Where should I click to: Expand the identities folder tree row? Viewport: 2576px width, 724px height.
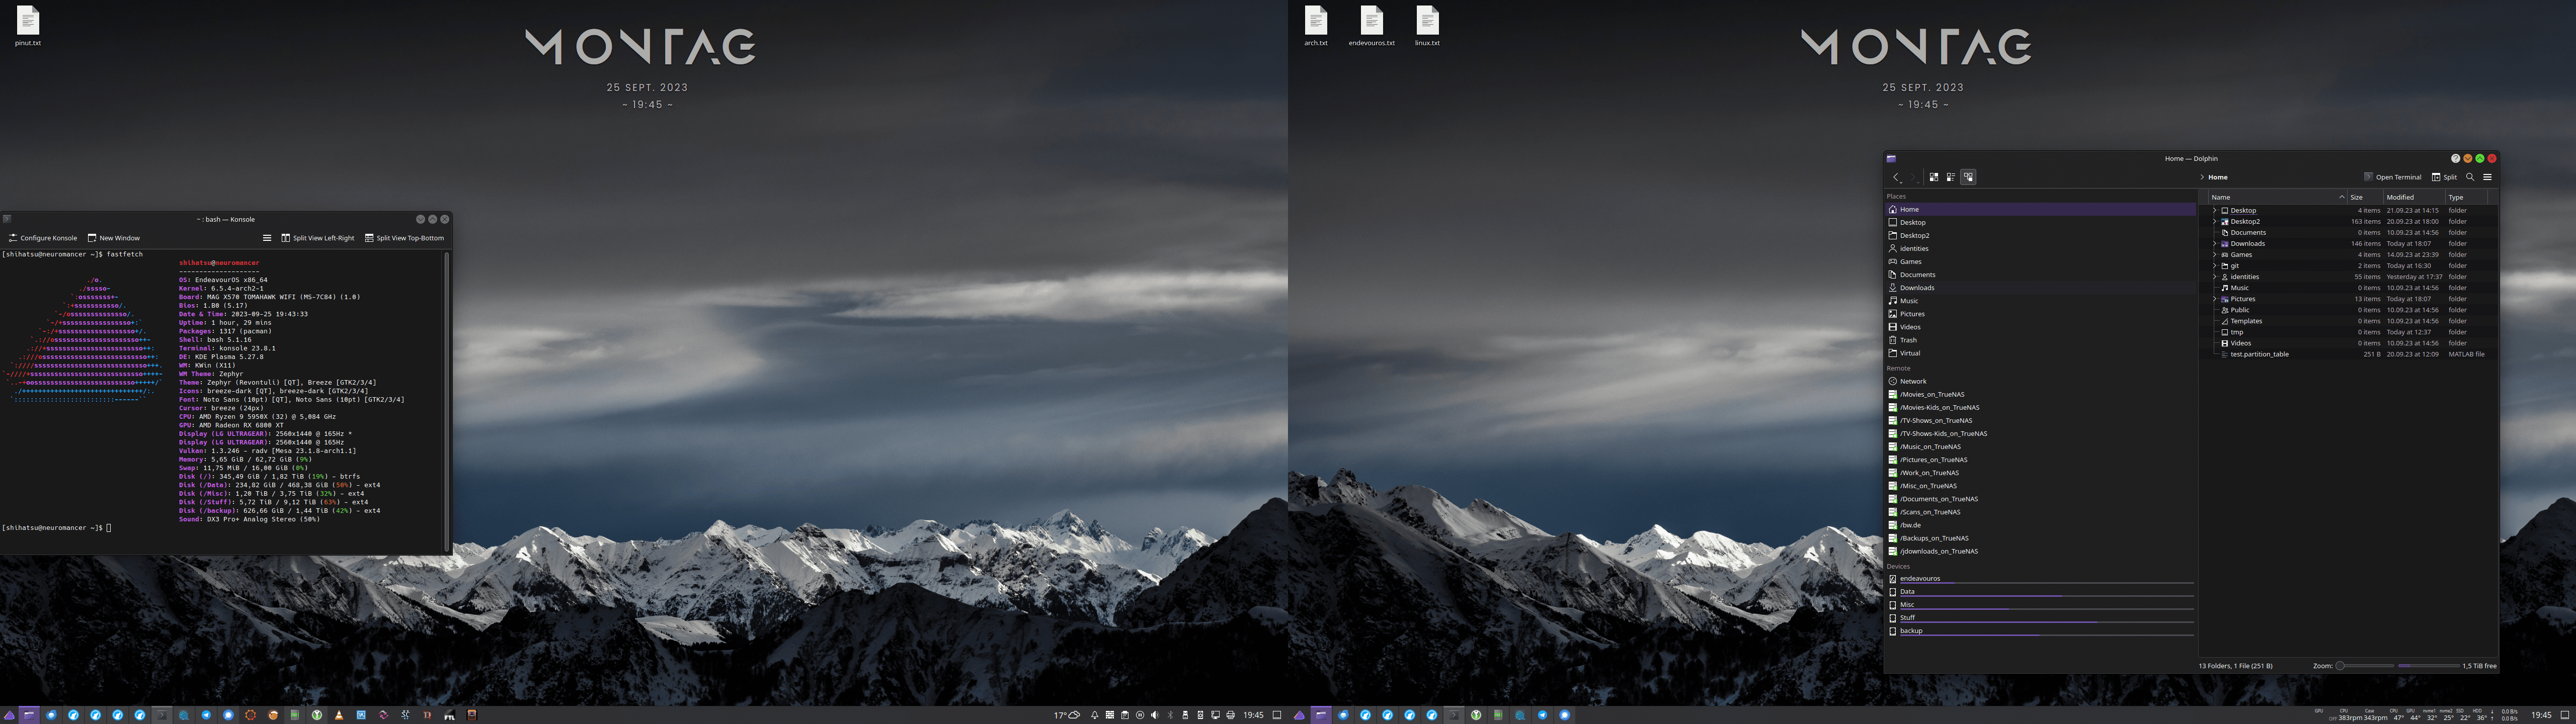pos(2214,276)
